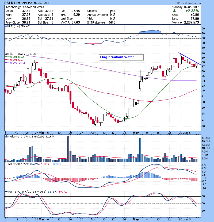Click the purple MA(200) legend swatch
The height and width of the screenshot is (222, 214).
[6, 63]
